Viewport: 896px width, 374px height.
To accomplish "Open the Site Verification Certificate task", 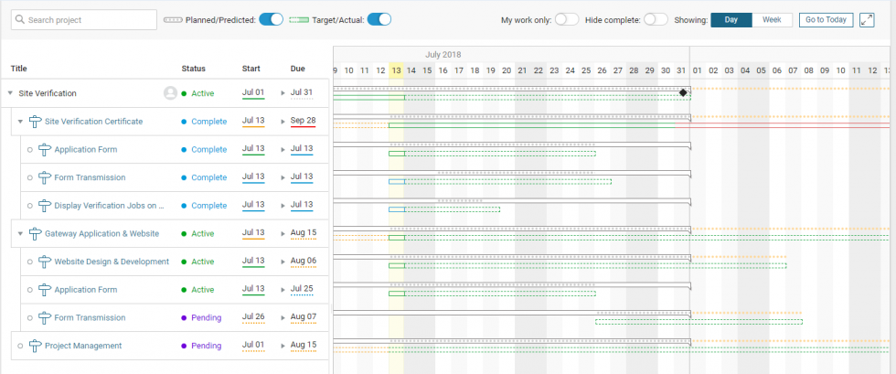I will point(93,122).
